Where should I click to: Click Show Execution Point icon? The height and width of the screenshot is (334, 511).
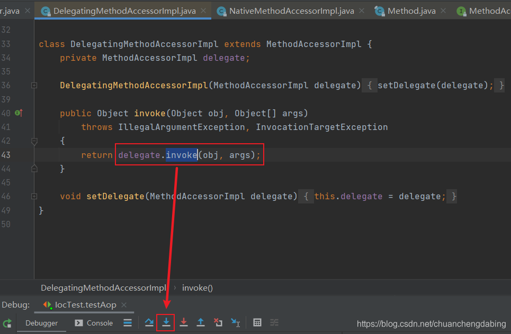pyautogui.click(x=128, y=322)
